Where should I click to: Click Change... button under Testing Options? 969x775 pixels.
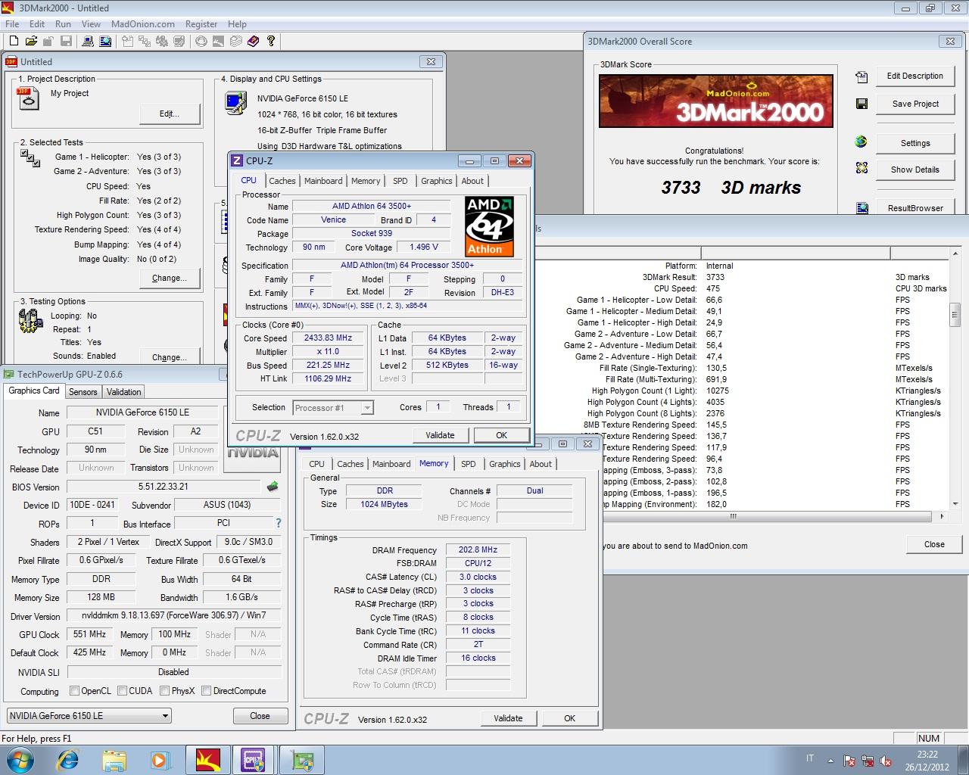pos(170,356)
